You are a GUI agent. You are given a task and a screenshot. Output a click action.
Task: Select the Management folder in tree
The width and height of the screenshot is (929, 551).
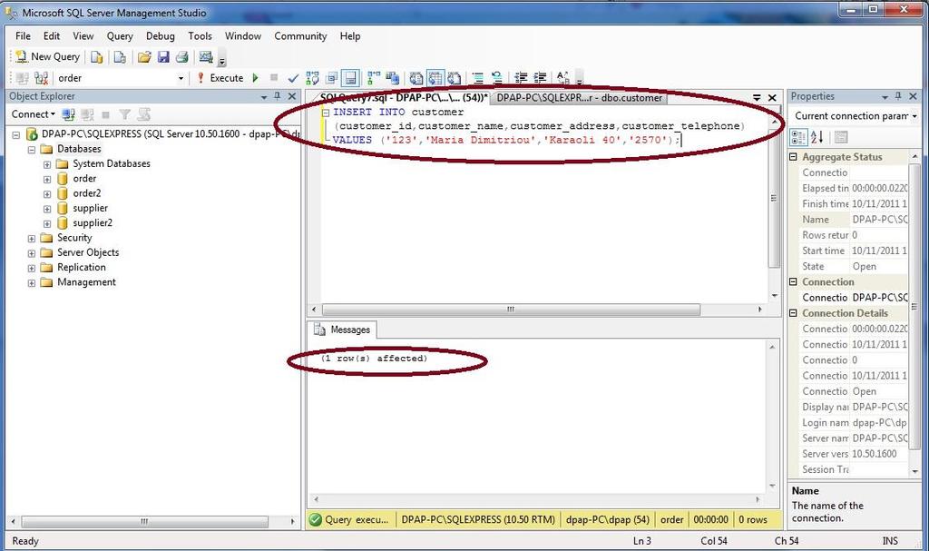pyautogui.click(x=86, y=282)
